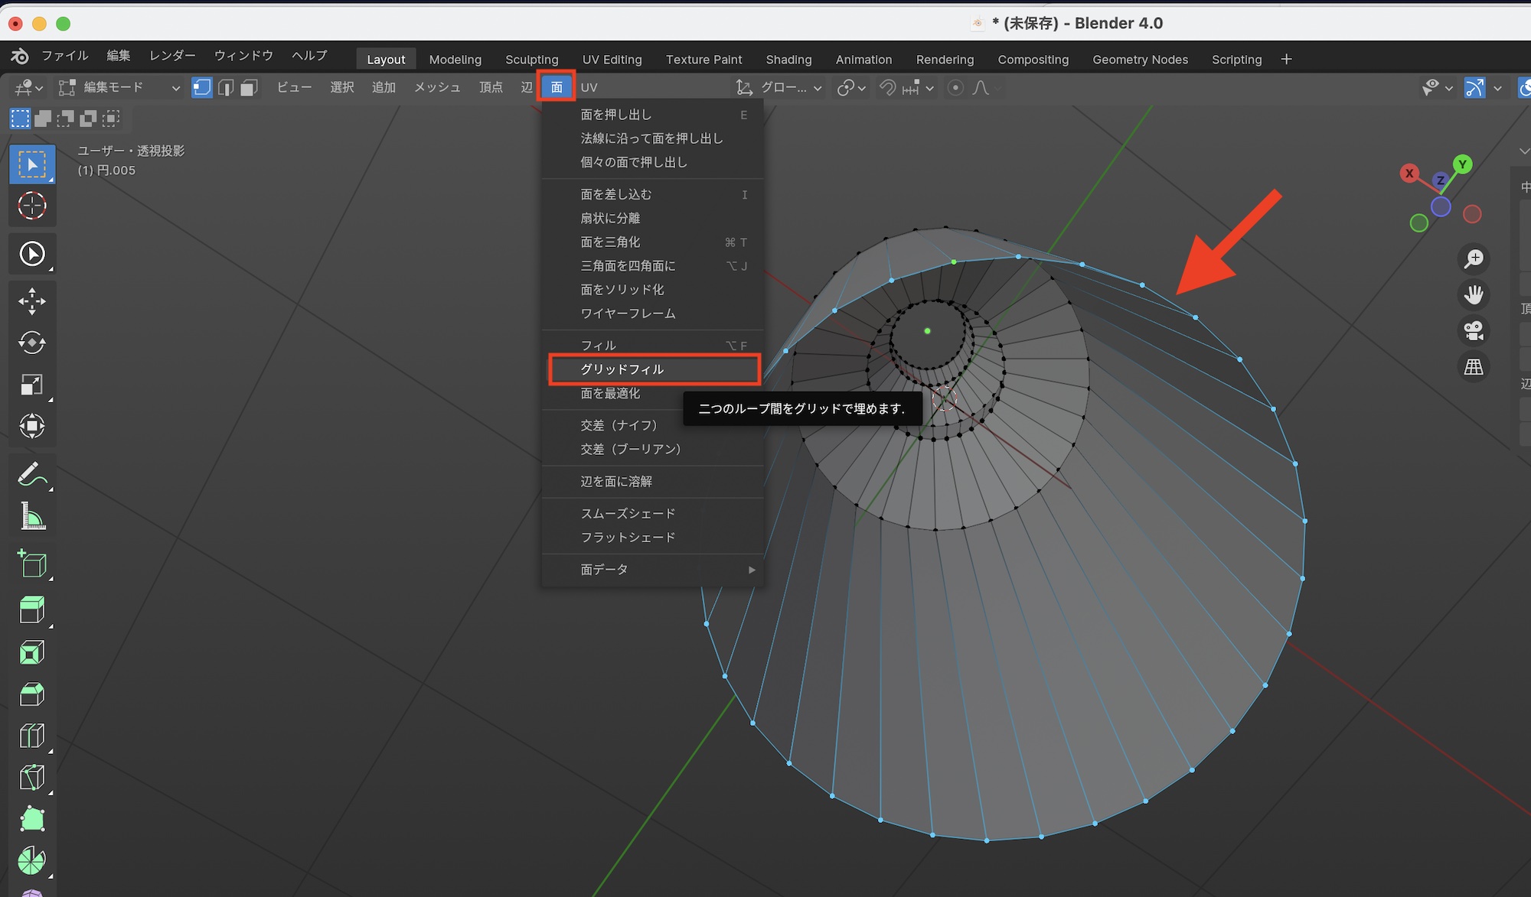
Task: Select the Move tool in toolbar
Action: [x=31, y=301]
